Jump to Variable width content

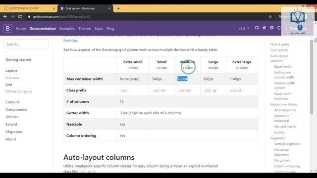[x=284, y=86]
